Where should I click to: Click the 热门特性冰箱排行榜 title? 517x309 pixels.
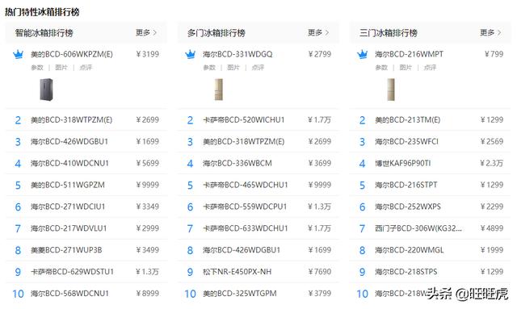tap(42, 12)
